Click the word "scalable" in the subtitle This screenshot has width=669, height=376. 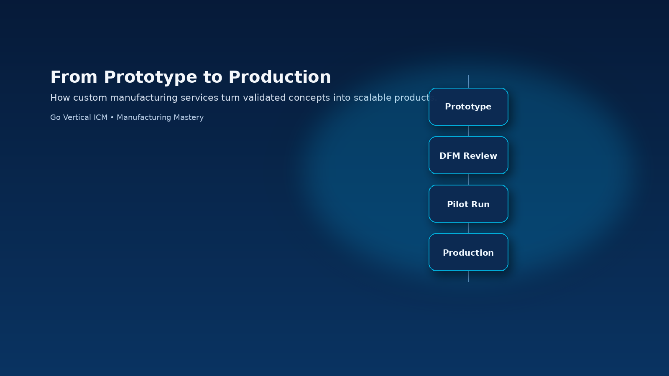tap(372, 98)
